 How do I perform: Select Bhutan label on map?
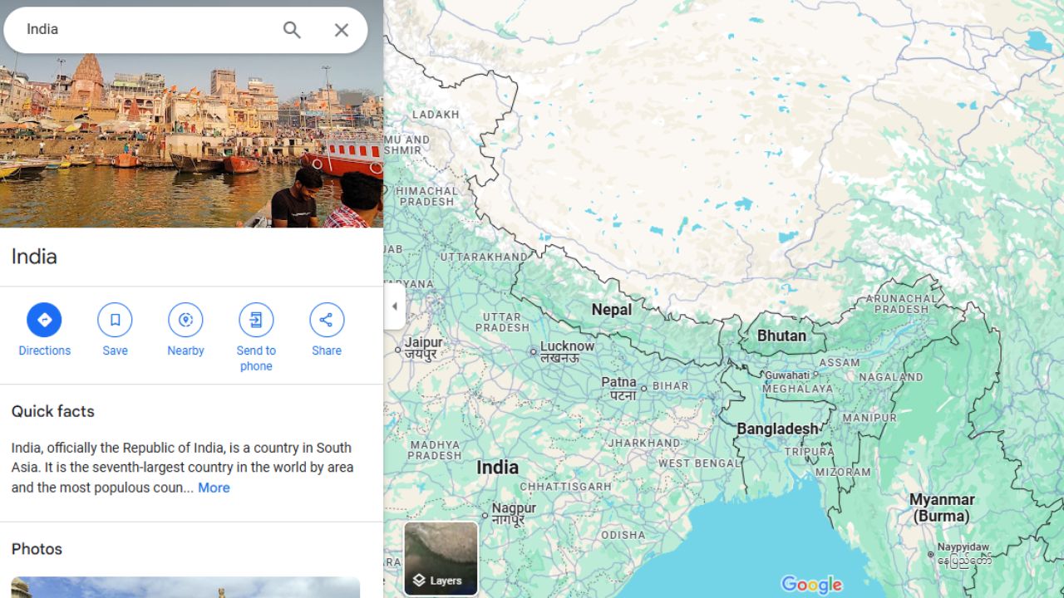click(781, 336)
